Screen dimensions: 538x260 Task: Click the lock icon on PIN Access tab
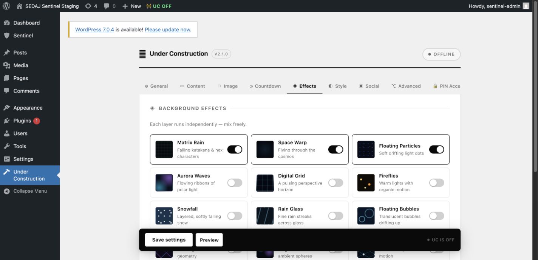pyautogui.click(x=435, y=86)
